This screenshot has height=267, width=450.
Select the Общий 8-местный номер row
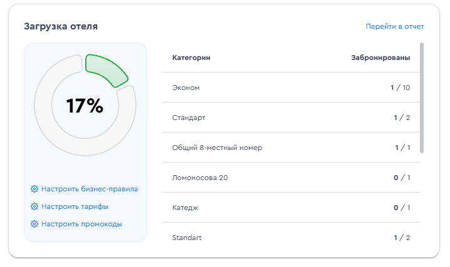pos(291,148)
